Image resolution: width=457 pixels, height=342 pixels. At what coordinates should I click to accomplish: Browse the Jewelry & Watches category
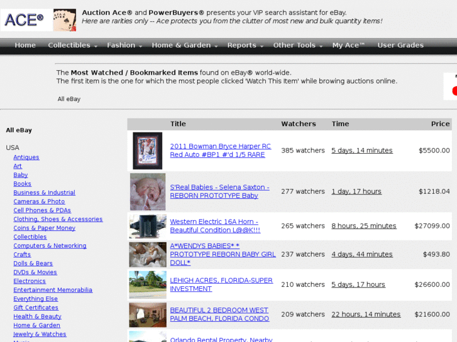click(x=40, y=334)
